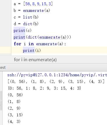Click the dict output '{0: 56, 1: 8...'
Viewport: 107px width, 125px height.
44,88
